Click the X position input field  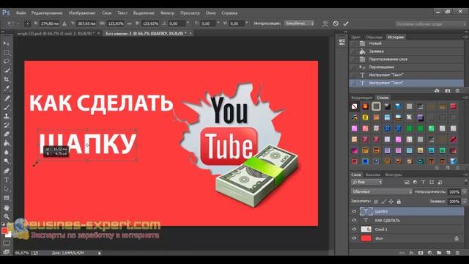tap(49, 23)
